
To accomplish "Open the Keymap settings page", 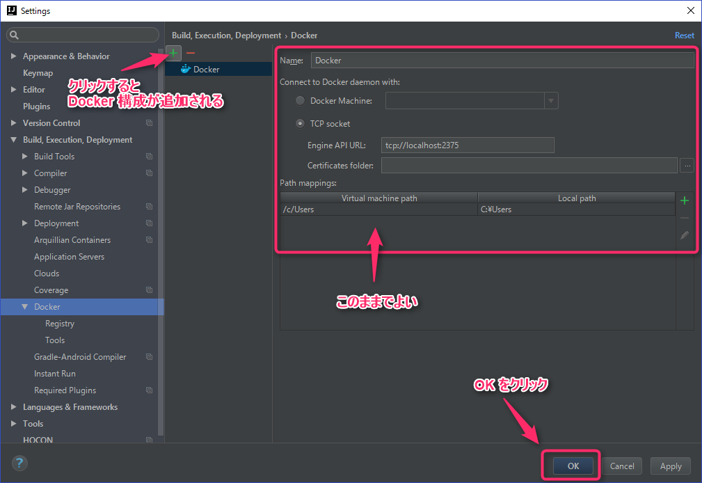I will pos(38,73).
